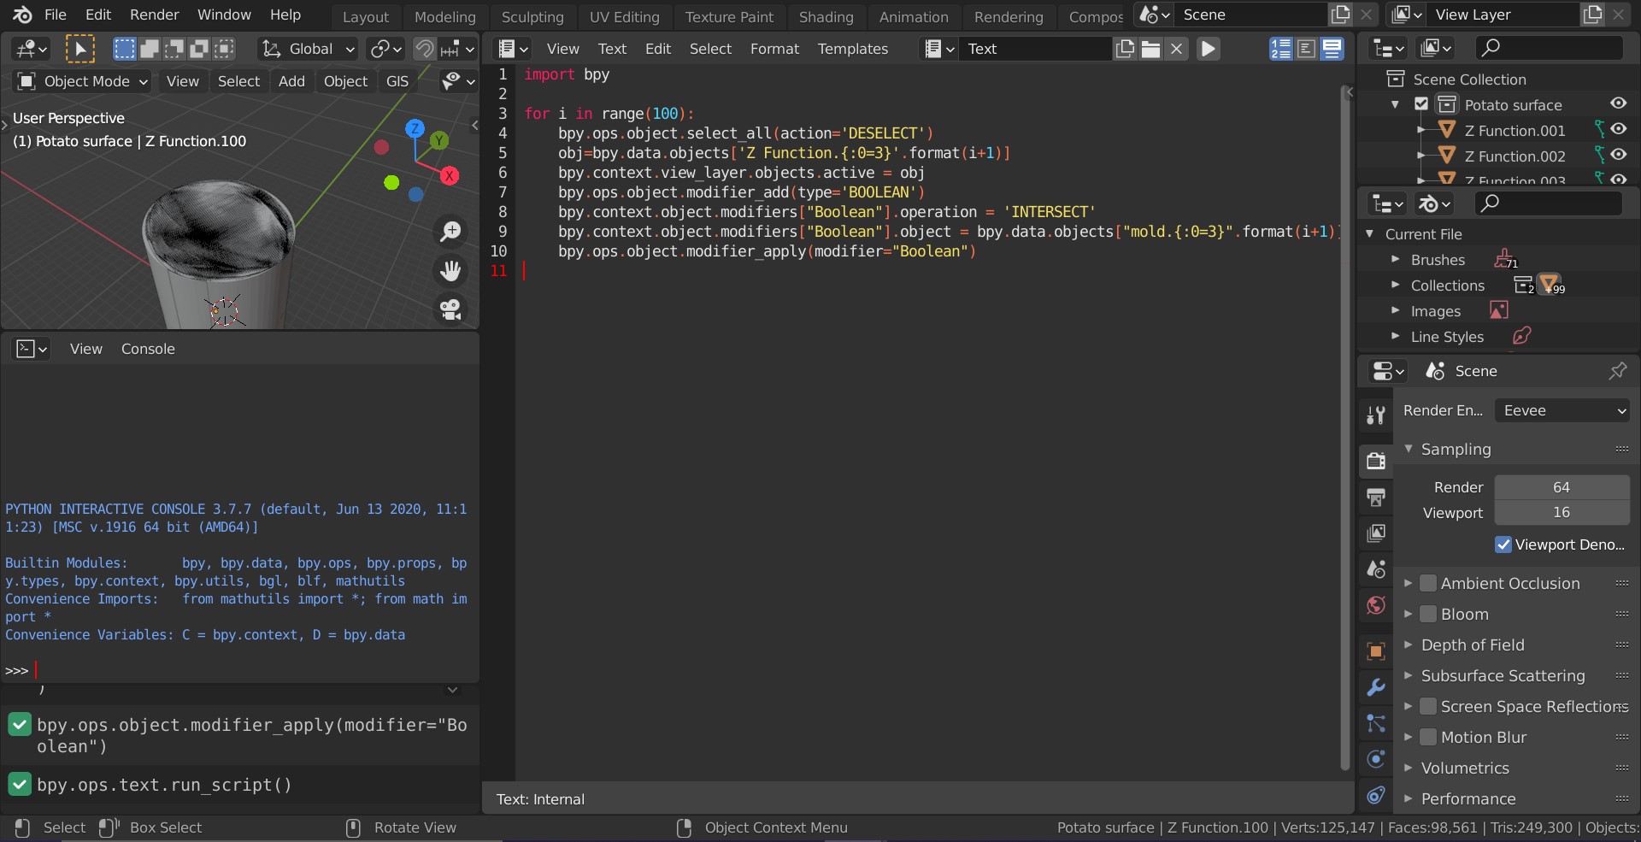Click the Render samples value field
This screenshot has width=1641, height=842.
(x=1561, y=487)
